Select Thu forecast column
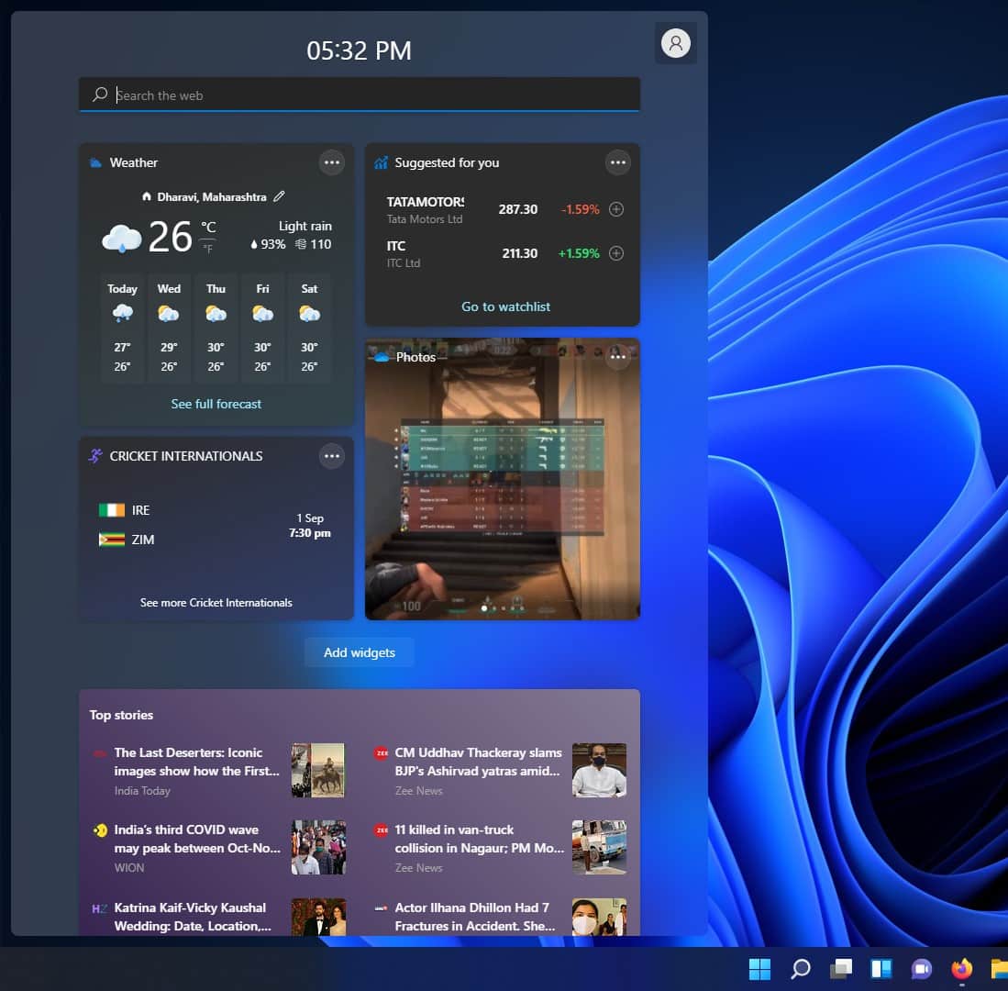1008x991 pixels. pyautogui.click(x=216, y=328)
